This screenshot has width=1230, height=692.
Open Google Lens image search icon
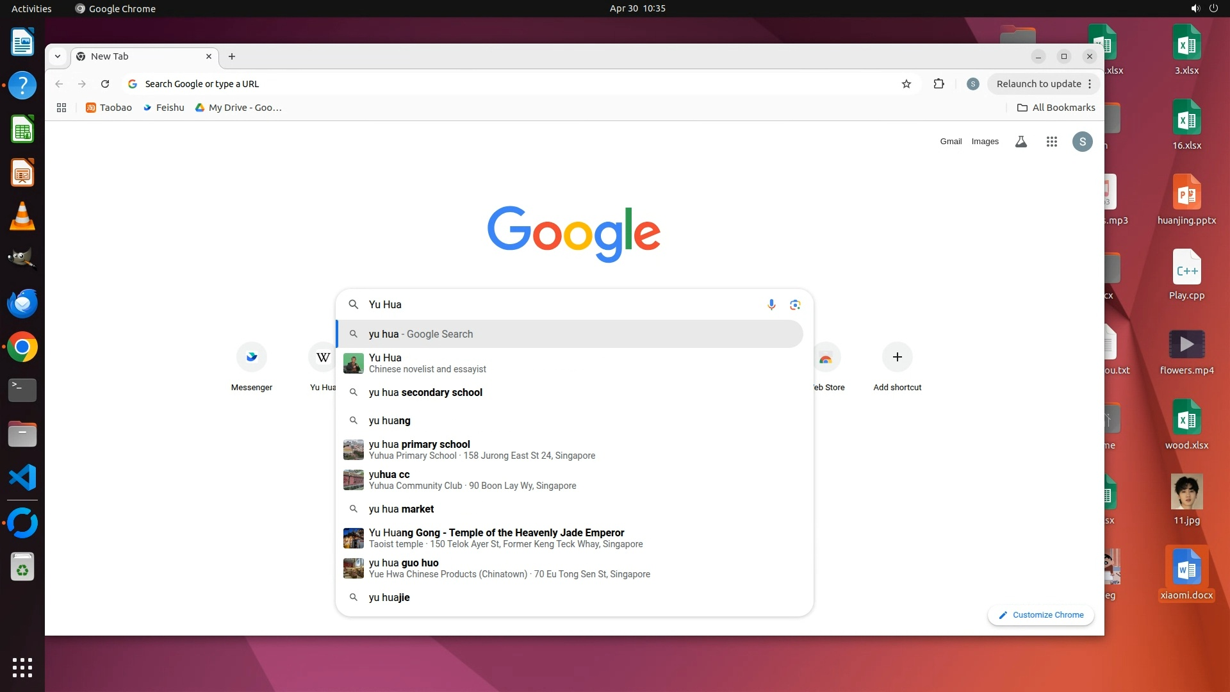(795, 304)
